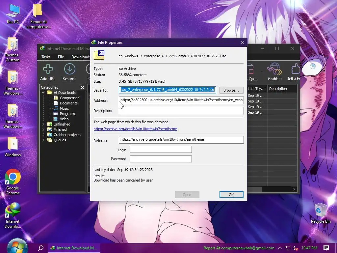The width and height of the screenshot is (337, 253).
Task: Click the Description input field
Action: 181,111
